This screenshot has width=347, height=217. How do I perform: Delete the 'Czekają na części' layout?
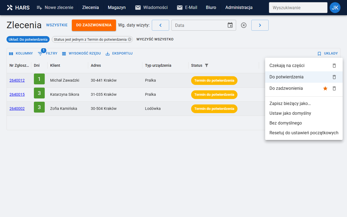pos(334,66)
